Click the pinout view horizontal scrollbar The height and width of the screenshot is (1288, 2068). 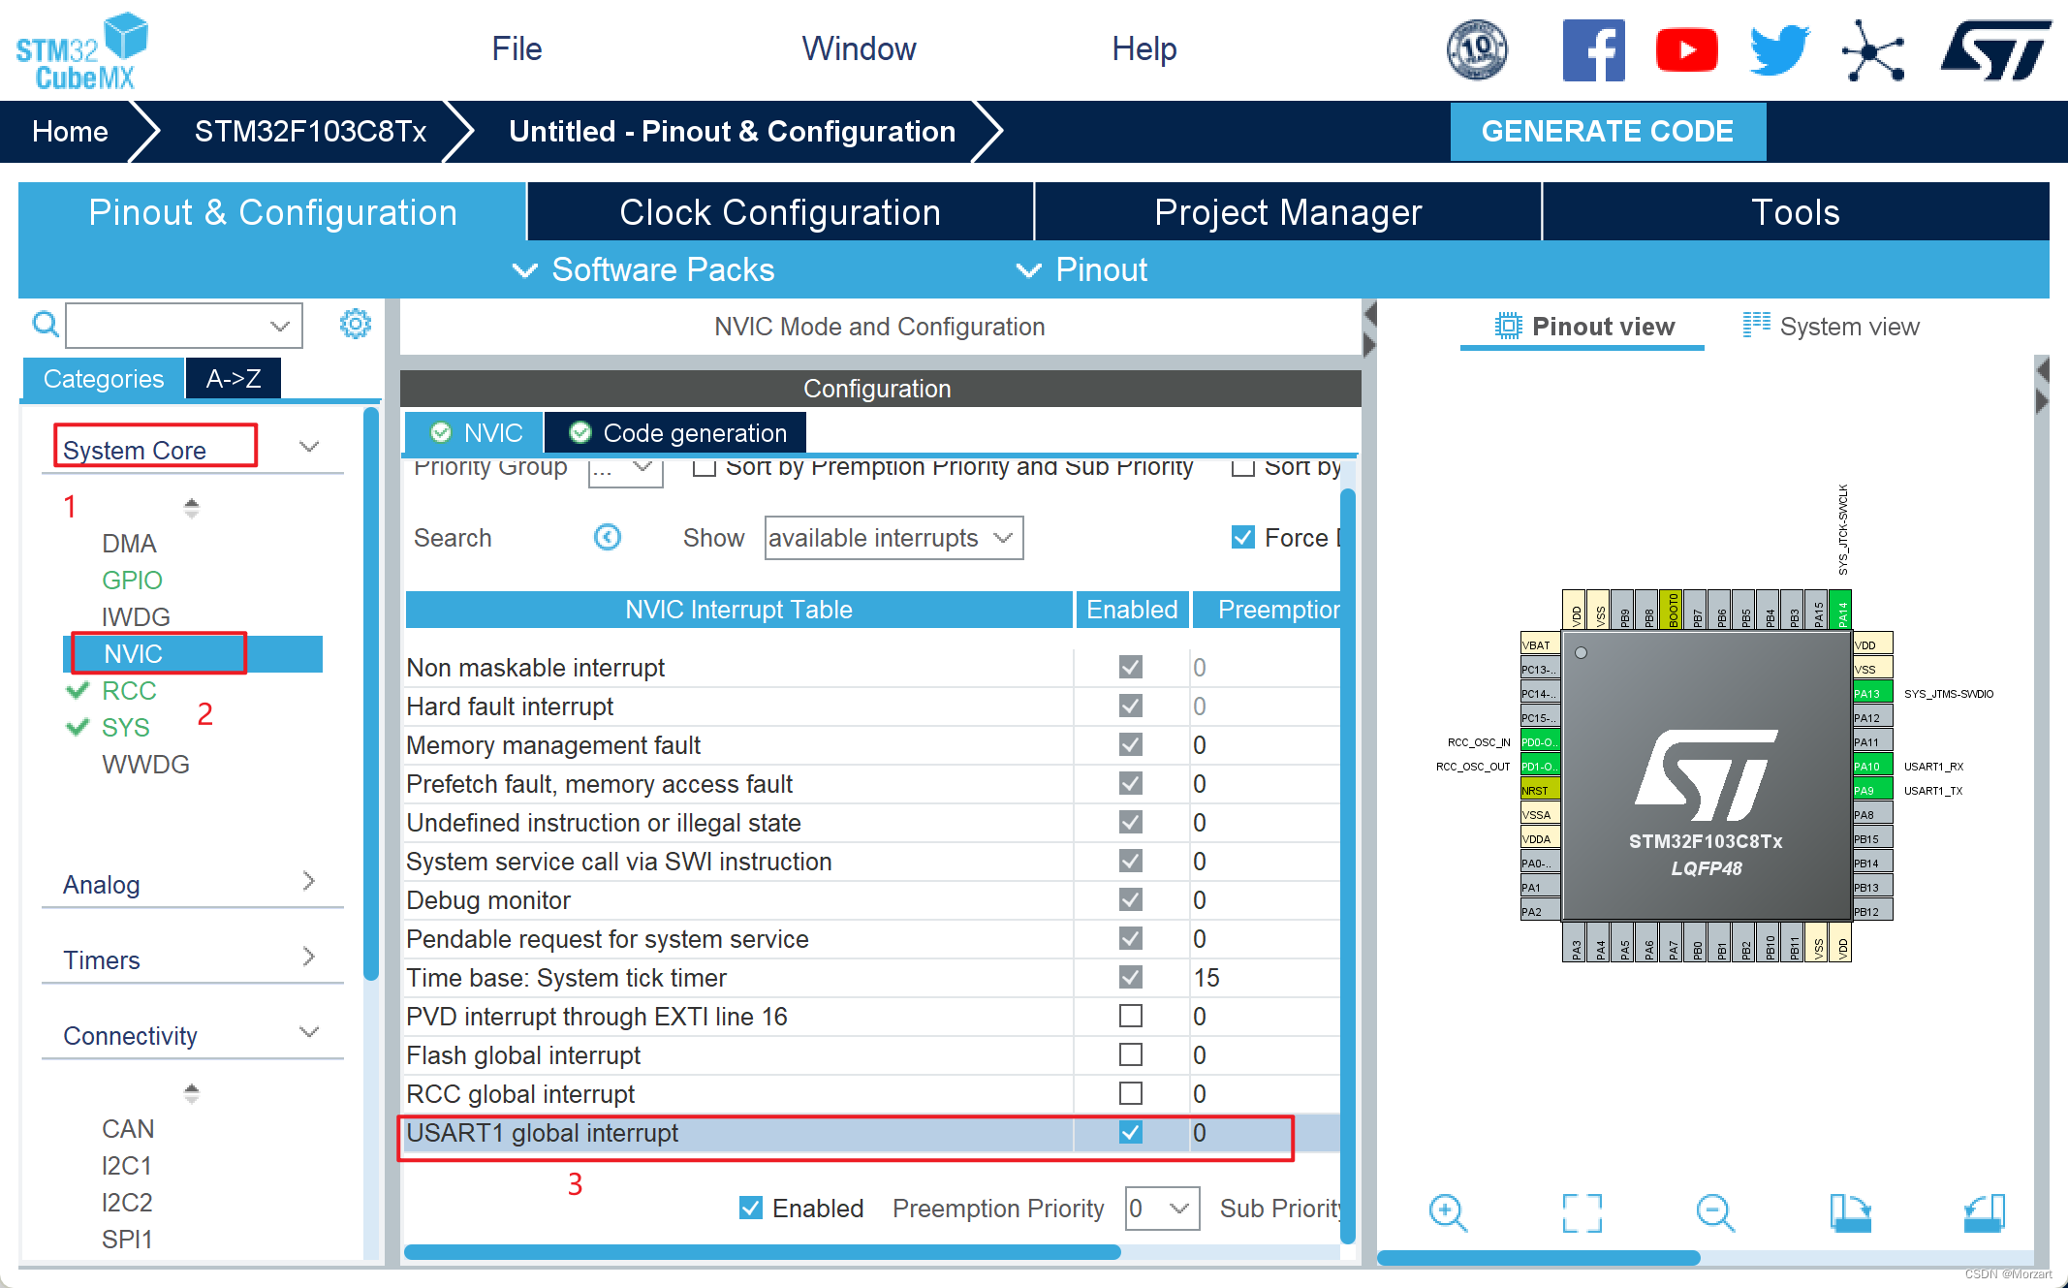(1539, 1258)
